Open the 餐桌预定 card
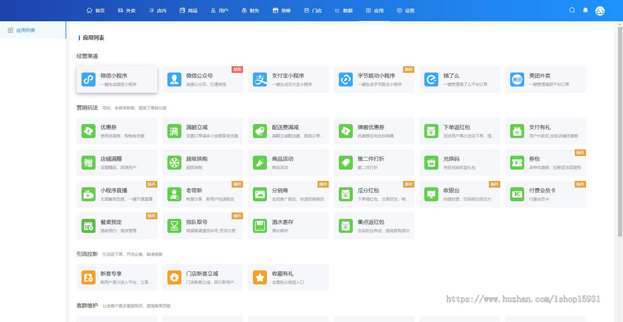The width and height of the screenshot is (623, 322). 117,226
